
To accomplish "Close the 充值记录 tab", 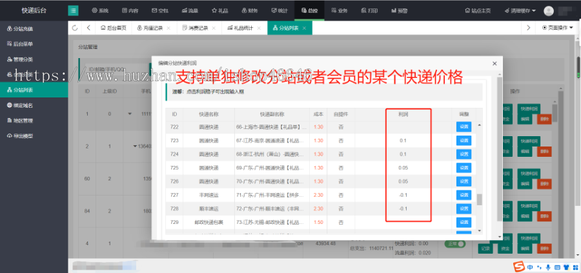I will click(x=168, y=28).
